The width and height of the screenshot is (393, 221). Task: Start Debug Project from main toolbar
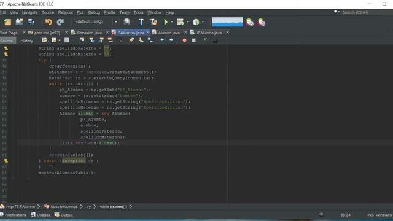point(181,22)
